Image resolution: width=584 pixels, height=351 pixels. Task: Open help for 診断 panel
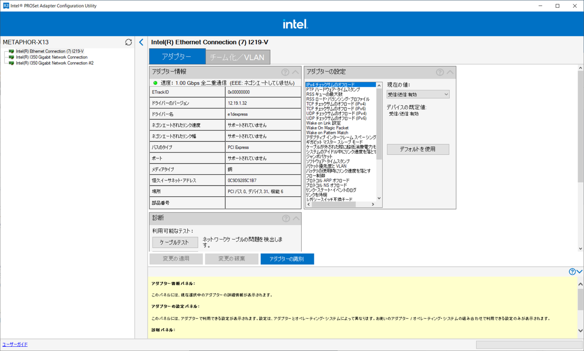tap(285, 218)
